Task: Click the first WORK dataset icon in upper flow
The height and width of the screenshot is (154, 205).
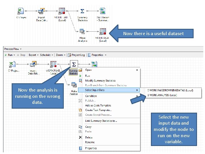Action: (62, 11)
